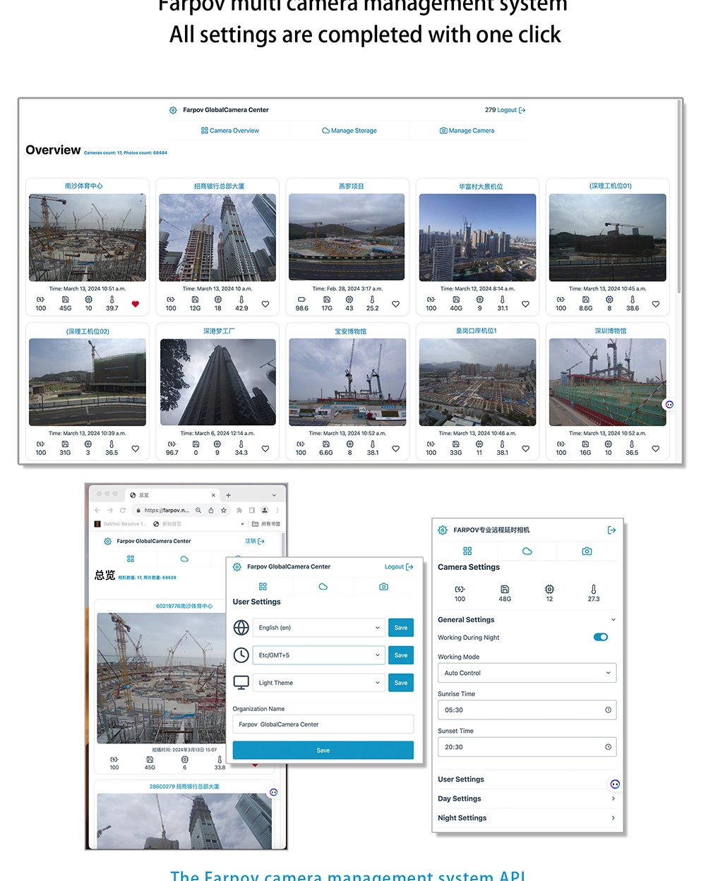Expand the Day Settings section
706x881 pixels.
pyautogui.click(x=527, y=798)
